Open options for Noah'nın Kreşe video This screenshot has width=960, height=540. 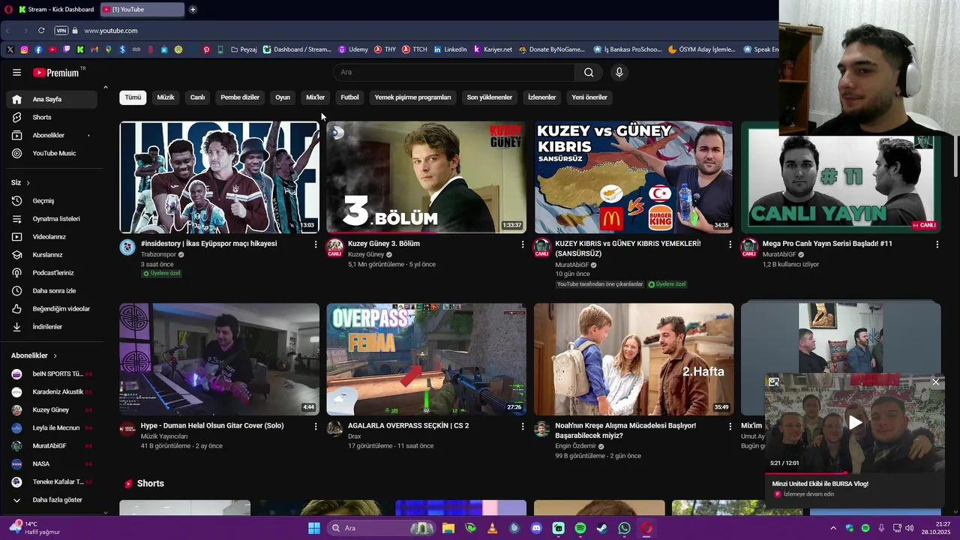coord(730,426)
